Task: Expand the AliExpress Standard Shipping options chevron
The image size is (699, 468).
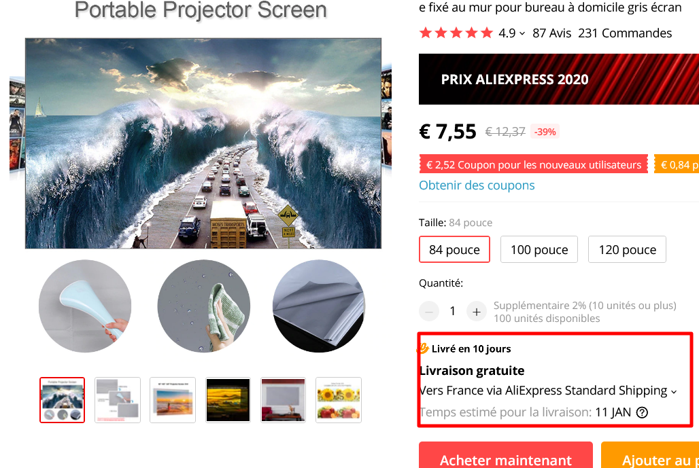Action: [x=674, y=392]
